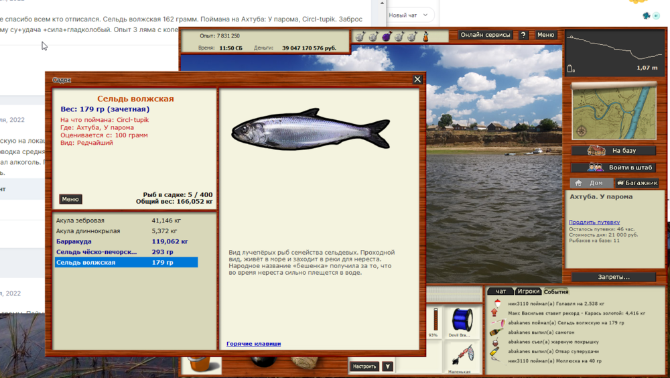Open the Новый чат dropdown in browser
670x378 pixels.
408,15
